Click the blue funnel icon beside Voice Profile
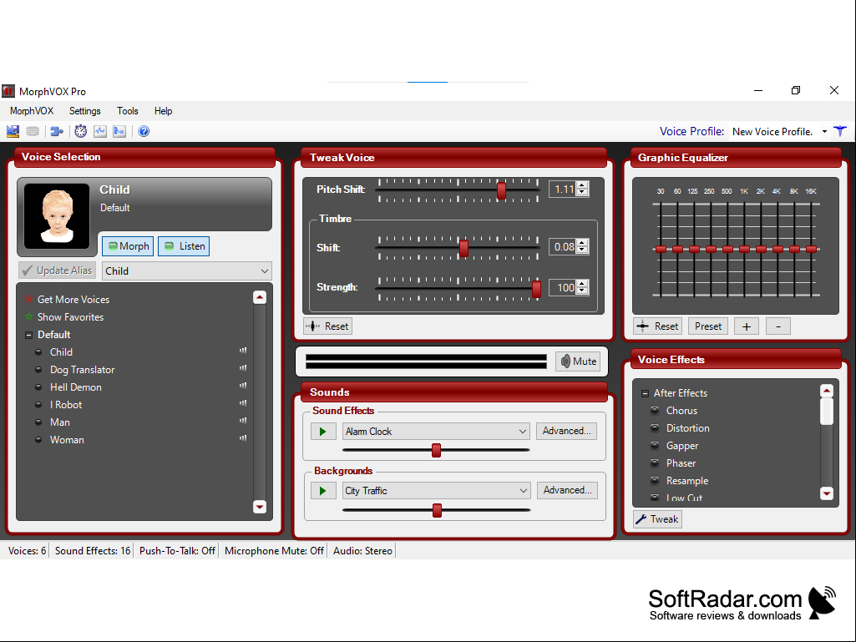 (x=840, y=131)
